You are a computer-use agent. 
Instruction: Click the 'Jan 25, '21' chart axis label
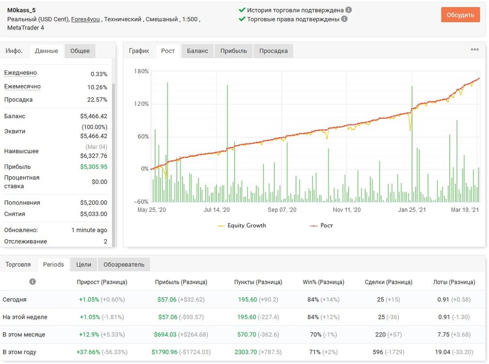point(412,210)
